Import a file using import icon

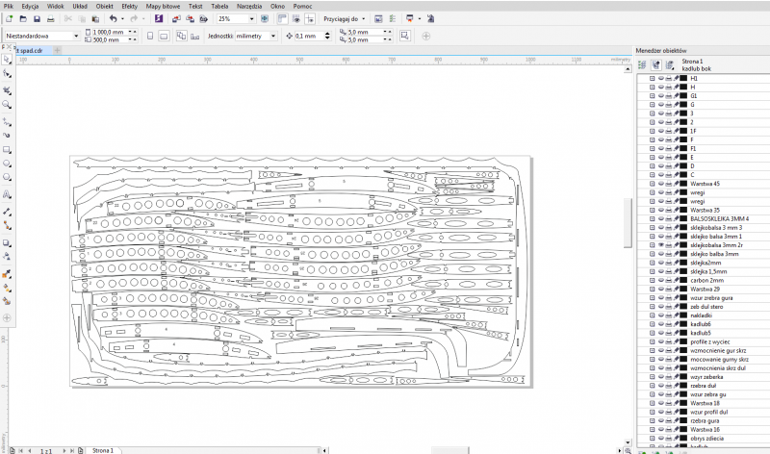tap(176, 18)
